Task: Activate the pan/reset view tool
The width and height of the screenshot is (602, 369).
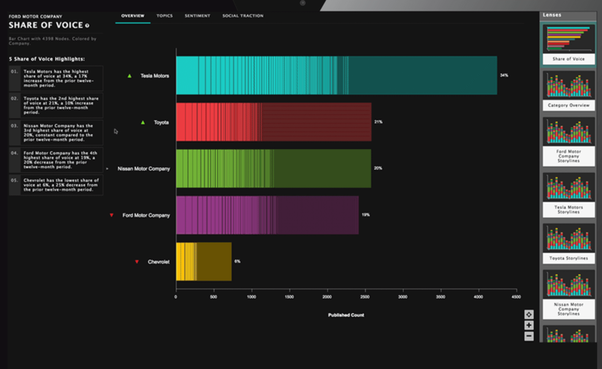Action: 529,315
